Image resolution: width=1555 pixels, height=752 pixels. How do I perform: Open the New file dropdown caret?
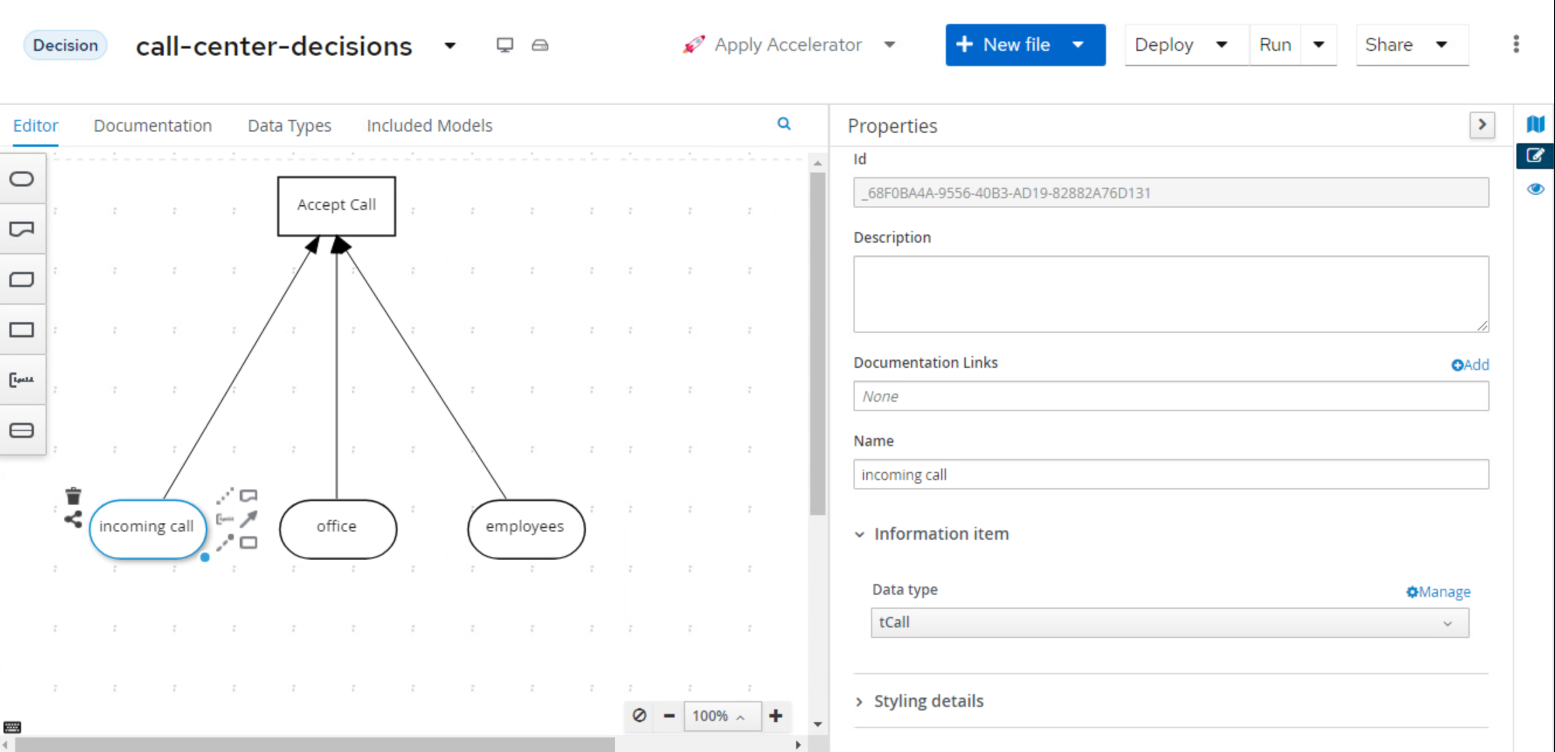click(1078, 44)
